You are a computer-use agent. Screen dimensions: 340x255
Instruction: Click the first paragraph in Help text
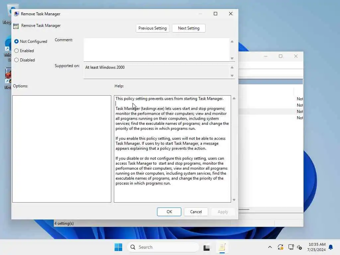click(x=169, y=99)
